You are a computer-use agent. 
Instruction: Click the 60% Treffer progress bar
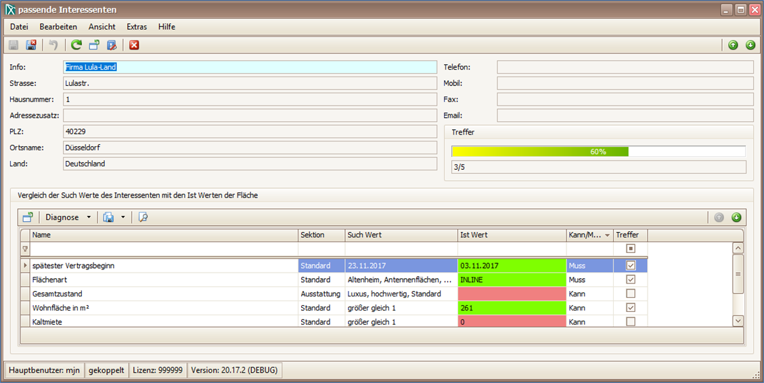(598, 152)
